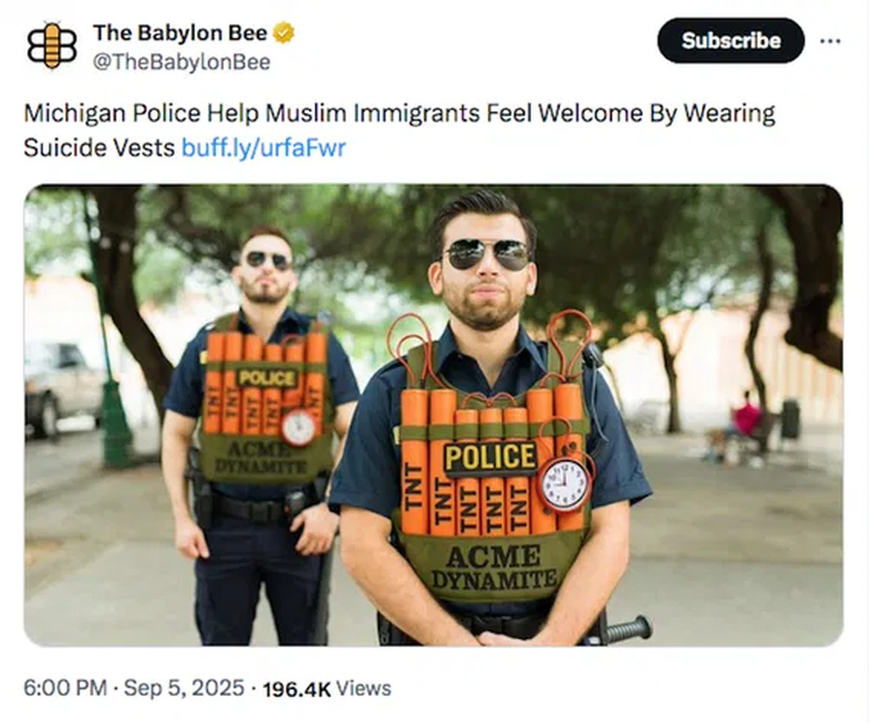Follow the buff.ly/urfaFwr link

(x=264, y=148)
